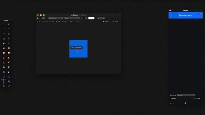Select the Polygonal Lasso tool
This screenshot has width=205, height=115.
(x=9, y=34)
